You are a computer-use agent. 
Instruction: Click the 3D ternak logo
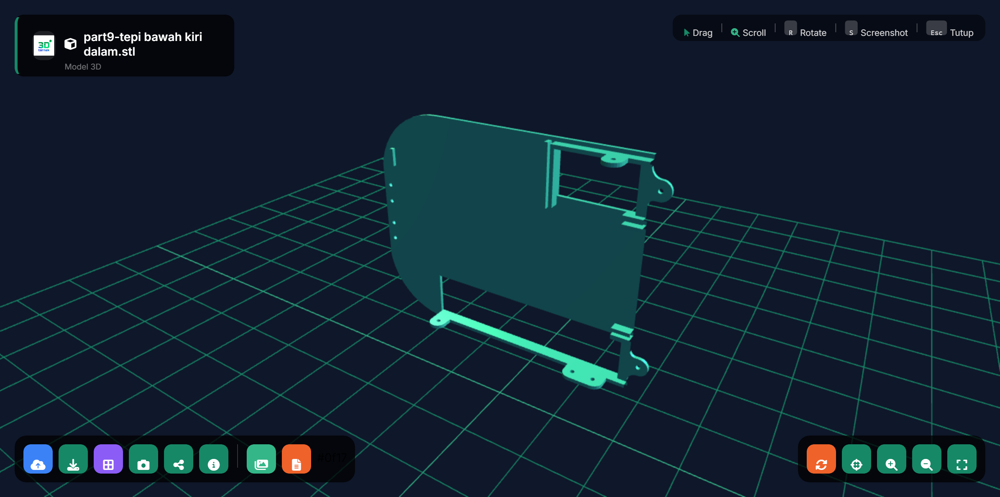coord(44,45)
